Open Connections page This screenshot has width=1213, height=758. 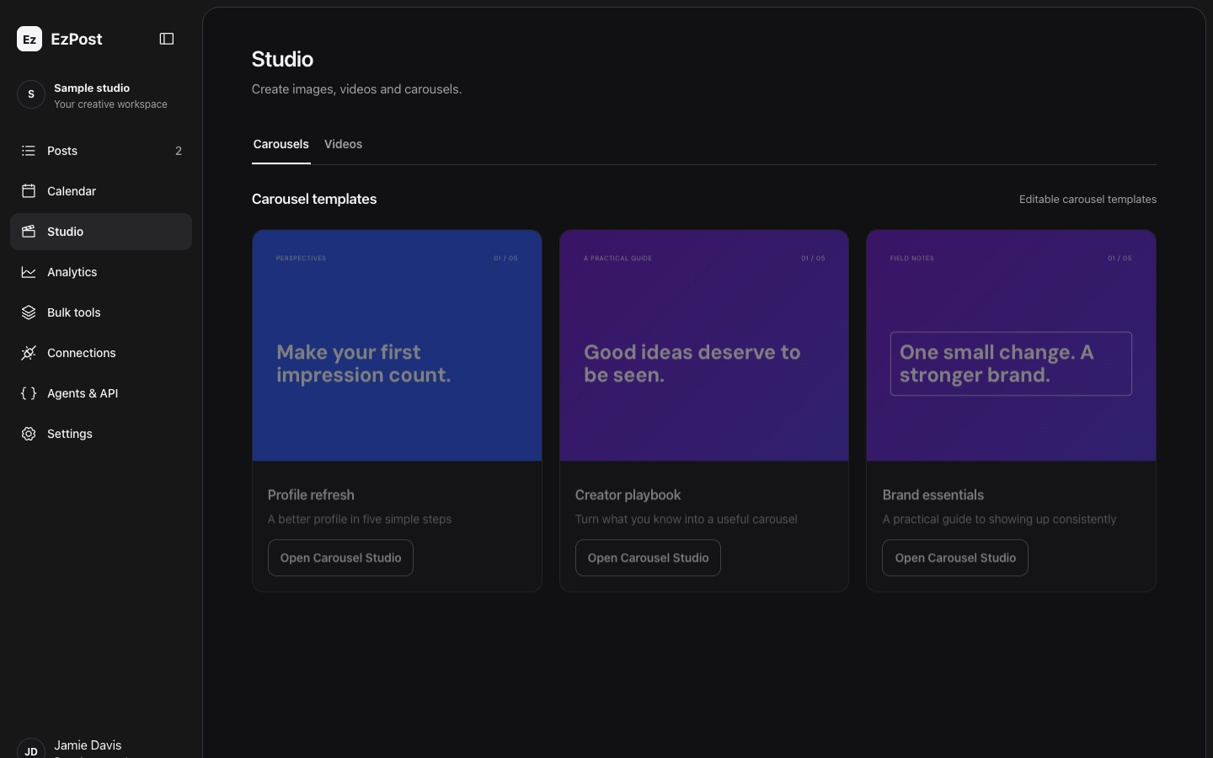click(101, 353)
